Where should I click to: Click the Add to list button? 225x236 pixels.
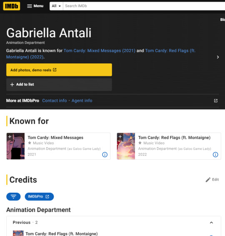(59, 85)
